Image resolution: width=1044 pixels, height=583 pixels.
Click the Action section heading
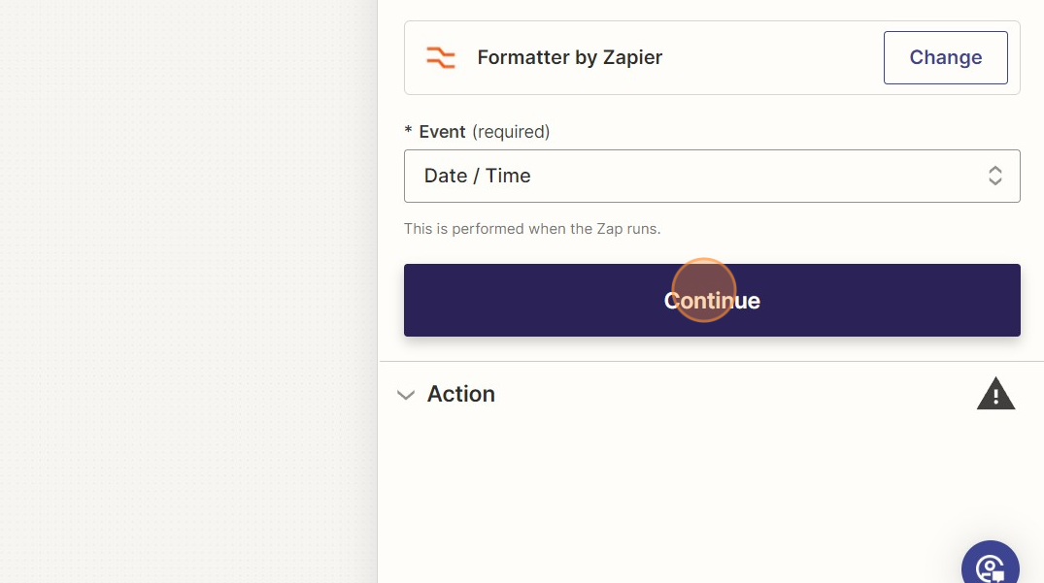461,394
